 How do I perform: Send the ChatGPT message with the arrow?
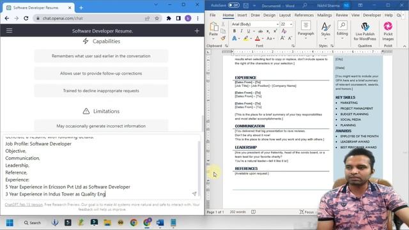(194, 194)
